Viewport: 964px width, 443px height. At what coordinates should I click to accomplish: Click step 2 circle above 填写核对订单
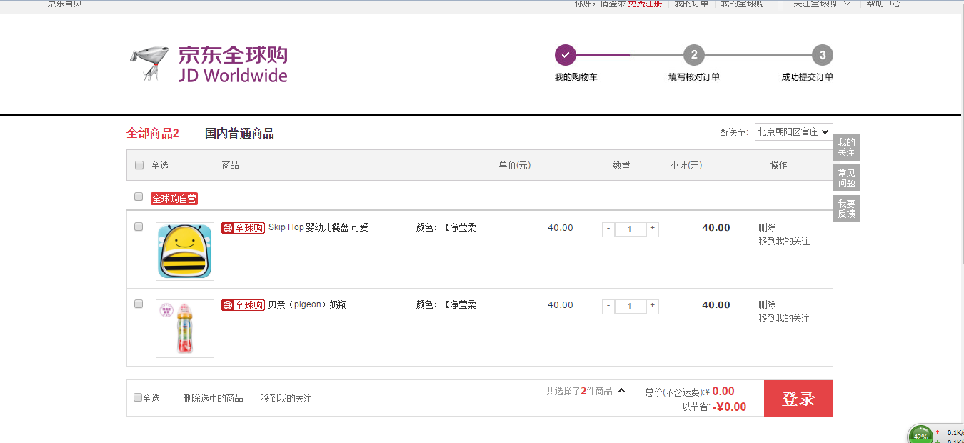[x=693, y=55]
